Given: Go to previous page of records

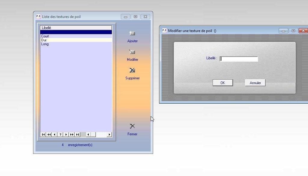Looking at the screenshot, I should 49,135.
